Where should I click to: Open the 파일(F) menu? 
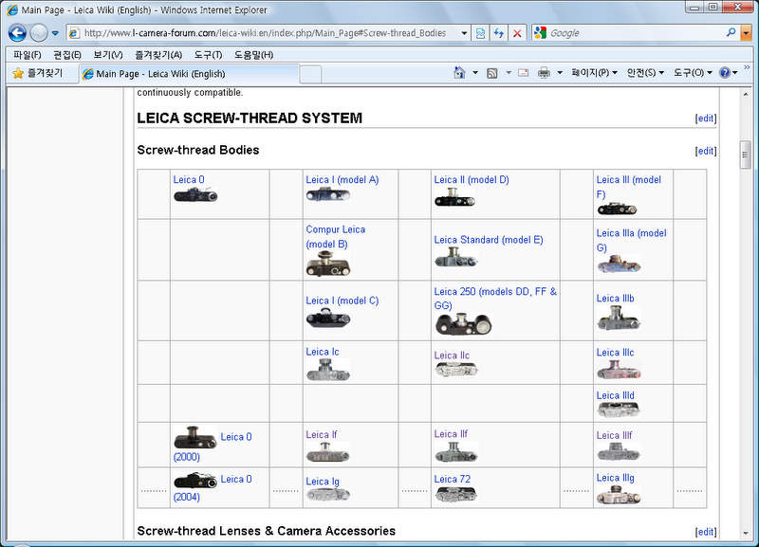(x=28, y=55)
